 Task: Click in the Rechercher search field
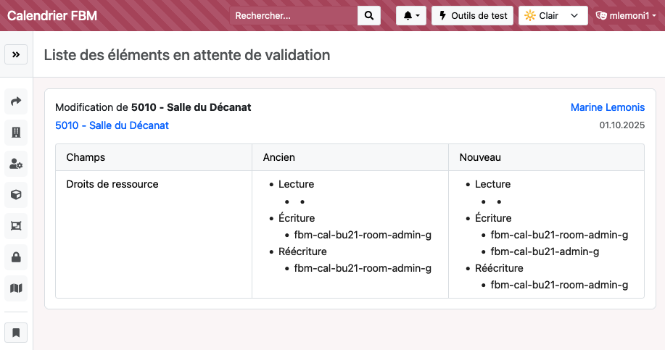tap(293, 15)
